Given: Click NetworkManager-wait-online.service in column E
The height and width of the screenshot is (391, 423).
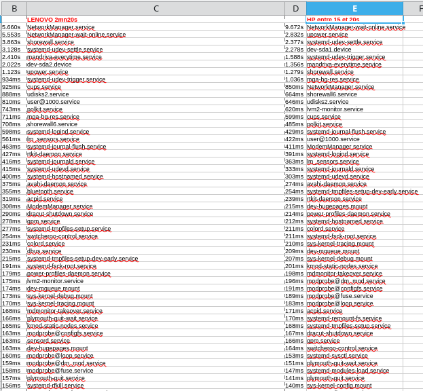Looking at the screenshot, I should pyautogui.click(x=354, y=27).
